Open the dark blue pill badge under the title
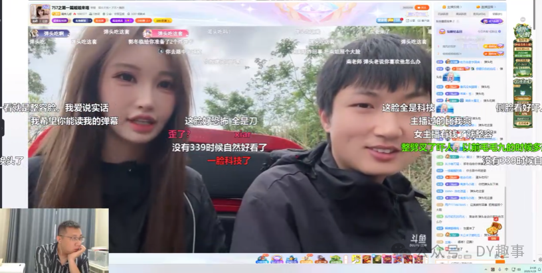 coord(82,21)
